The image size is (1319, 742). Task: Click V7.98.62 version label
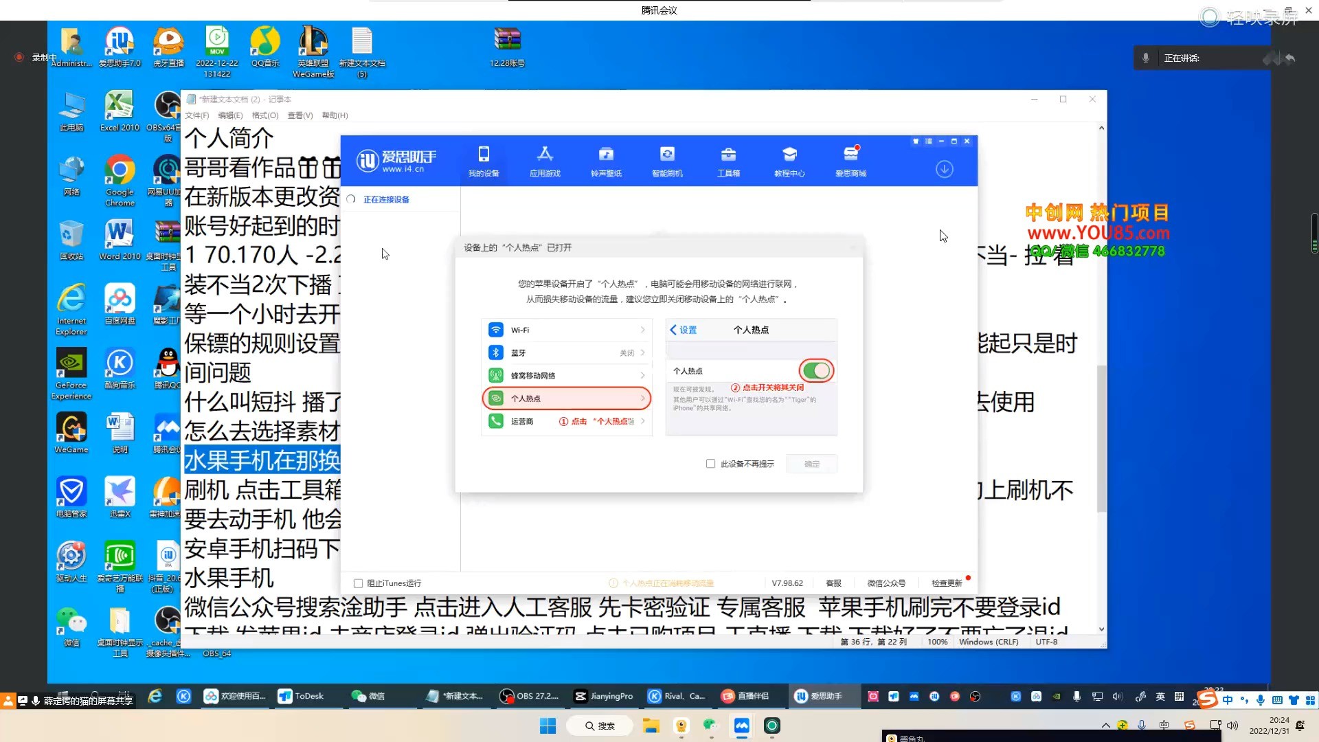(787, 583)
